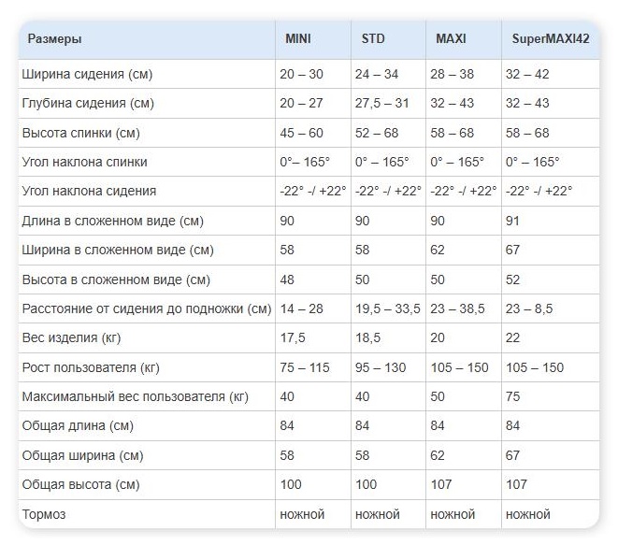Click the SuperMAXI42 folded width value 67

coord(514,250)
